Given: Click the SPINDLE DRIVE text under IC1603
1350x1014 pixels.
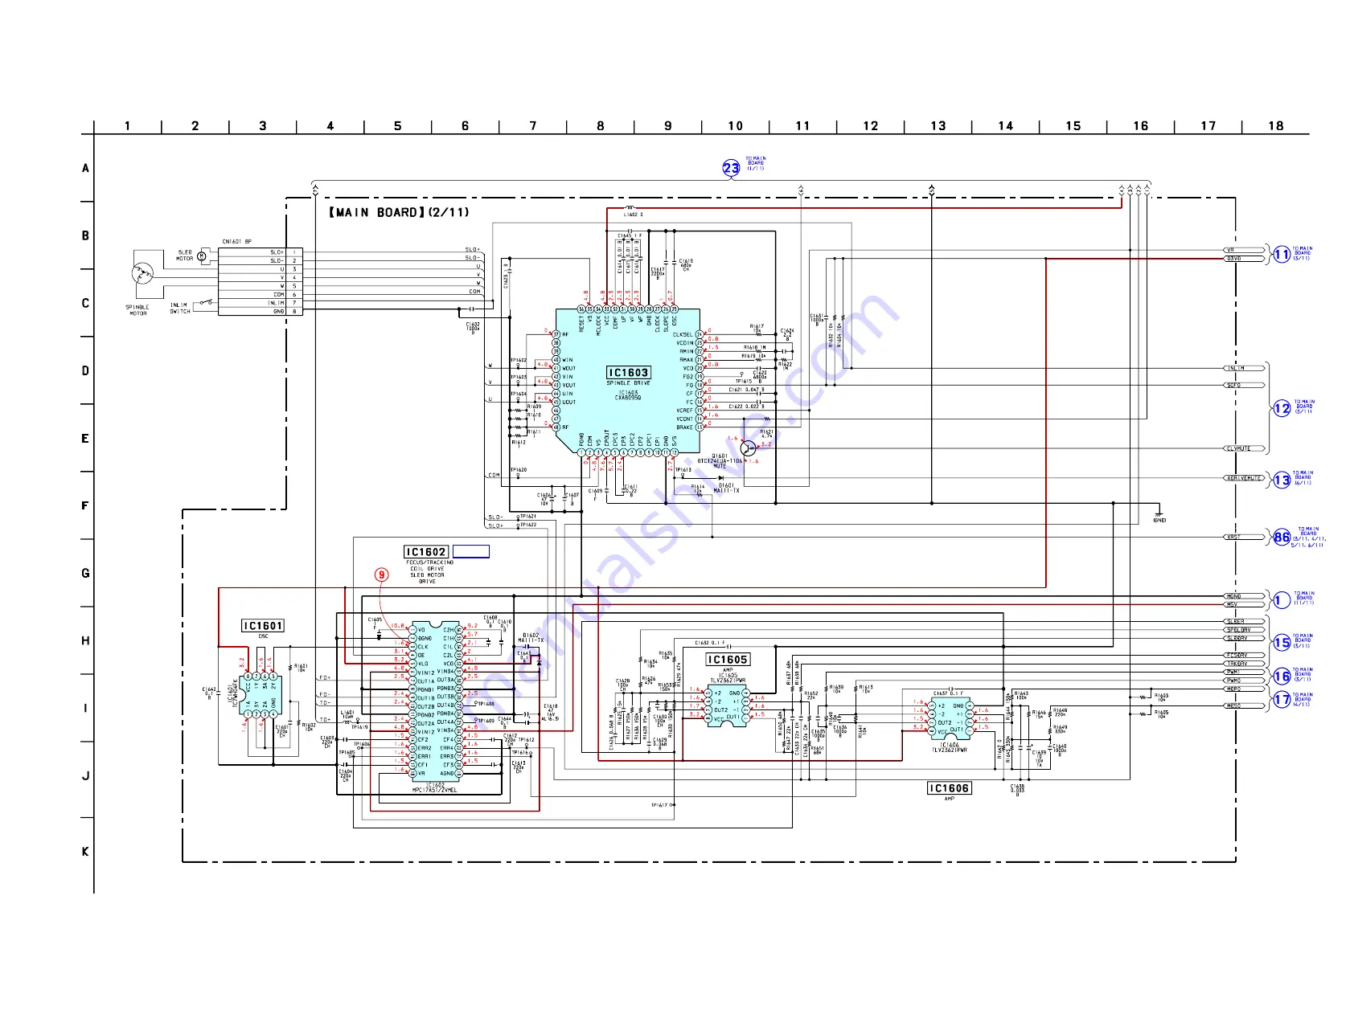Looking at the screenshot, I should click(628, 383).
